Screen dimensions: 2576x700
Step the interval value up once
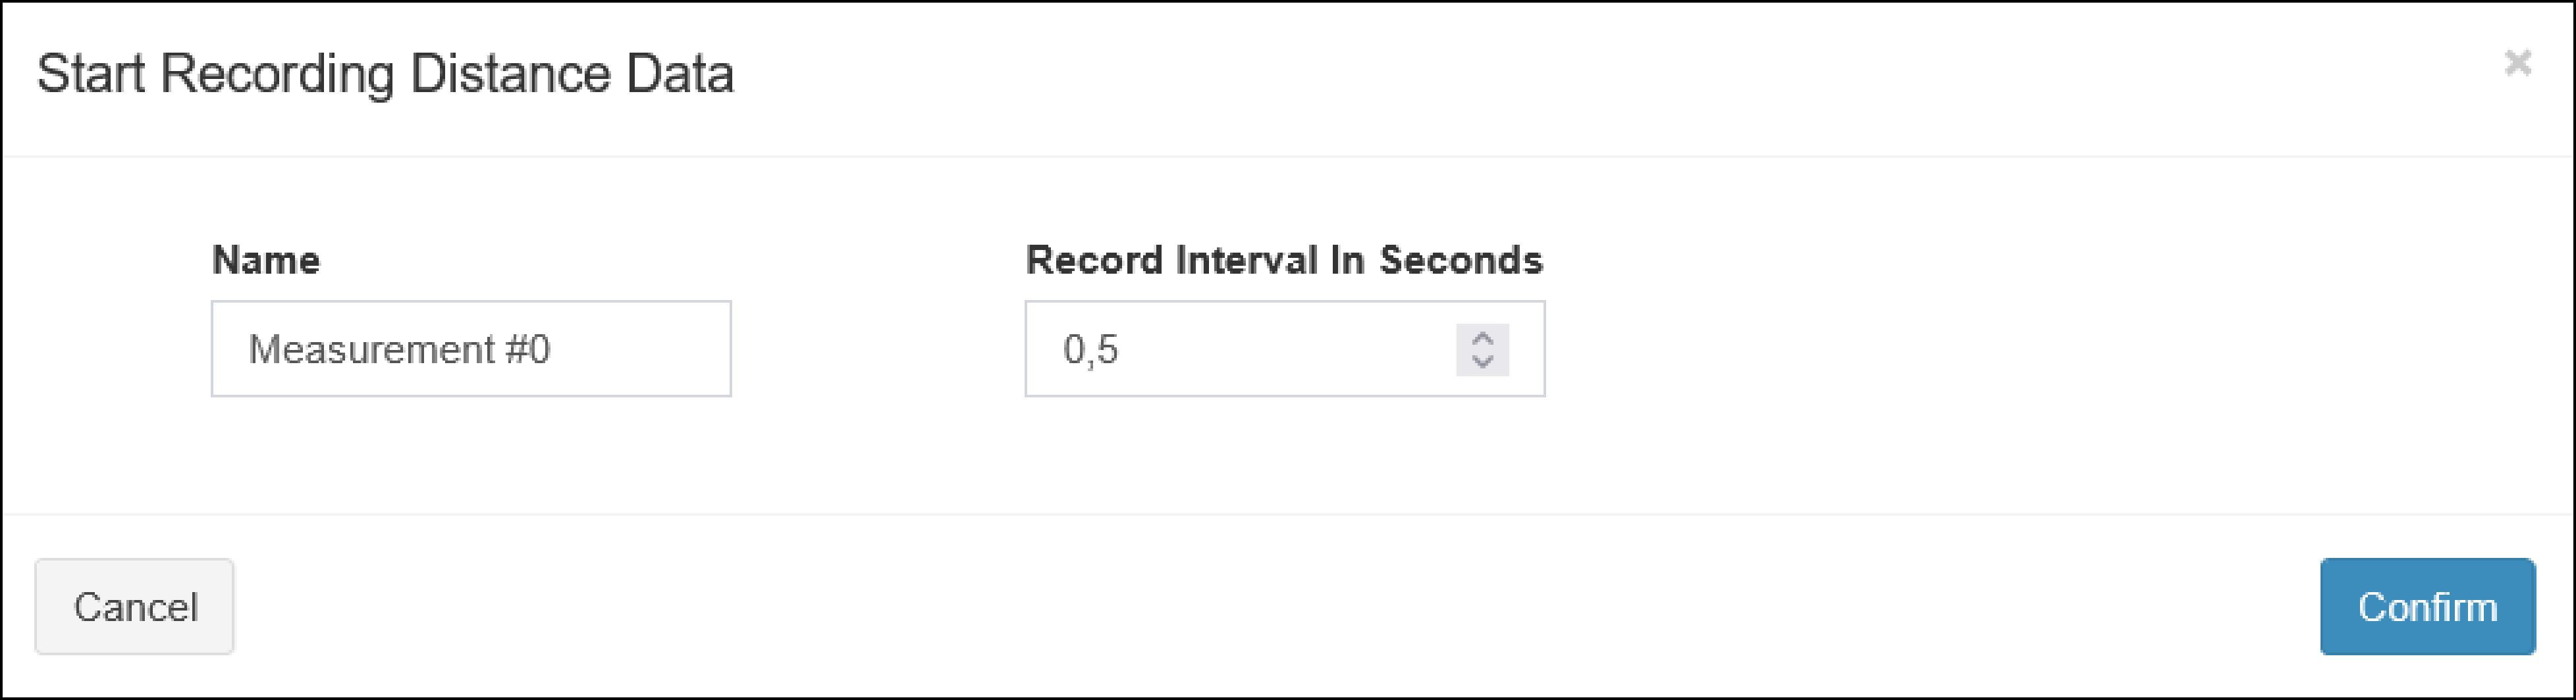(1482, 339)
